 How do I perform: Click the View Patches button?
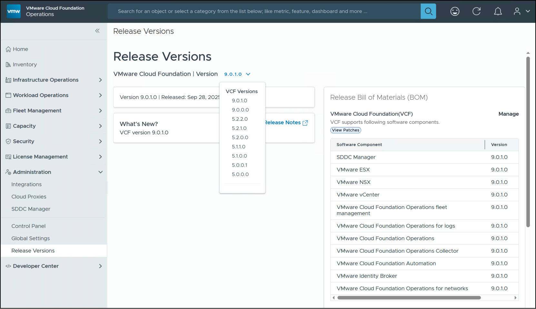(346, 130)
